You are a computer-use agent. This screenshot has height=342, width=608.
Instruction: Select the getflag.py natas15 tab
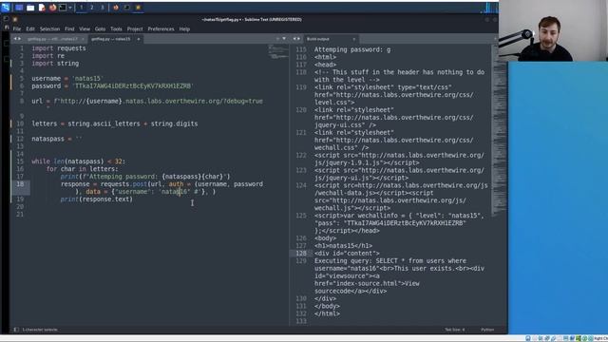click(x=111, y=39)
